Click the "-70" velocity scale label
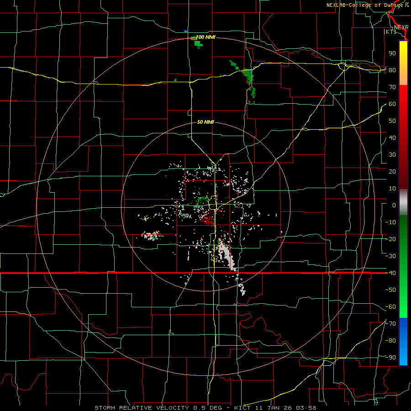The image size is (411, 411). tap(390, 324)
